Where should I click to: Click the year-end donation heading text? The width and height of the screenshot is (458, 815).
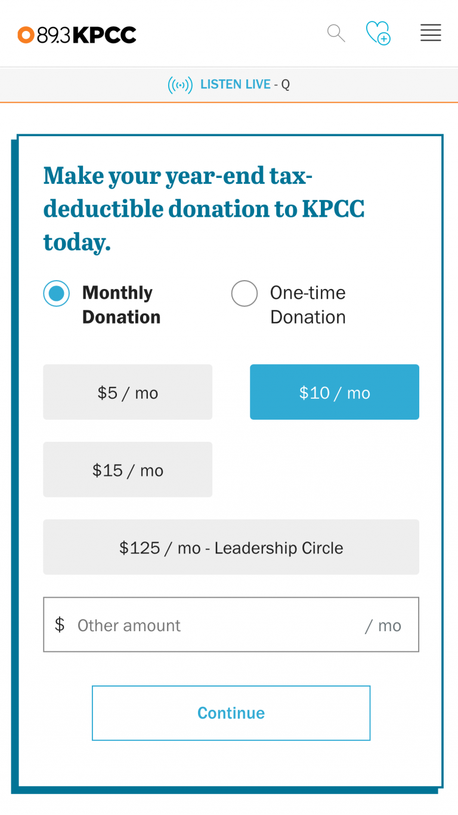point(204,209)
